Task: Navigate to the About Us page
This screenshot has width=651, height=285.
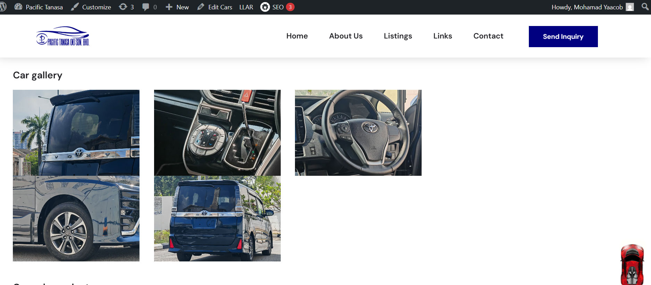Action: click(346, 36)
